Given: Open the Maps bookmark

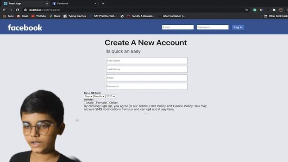Looking at the screenshot, I should point(55,16).
